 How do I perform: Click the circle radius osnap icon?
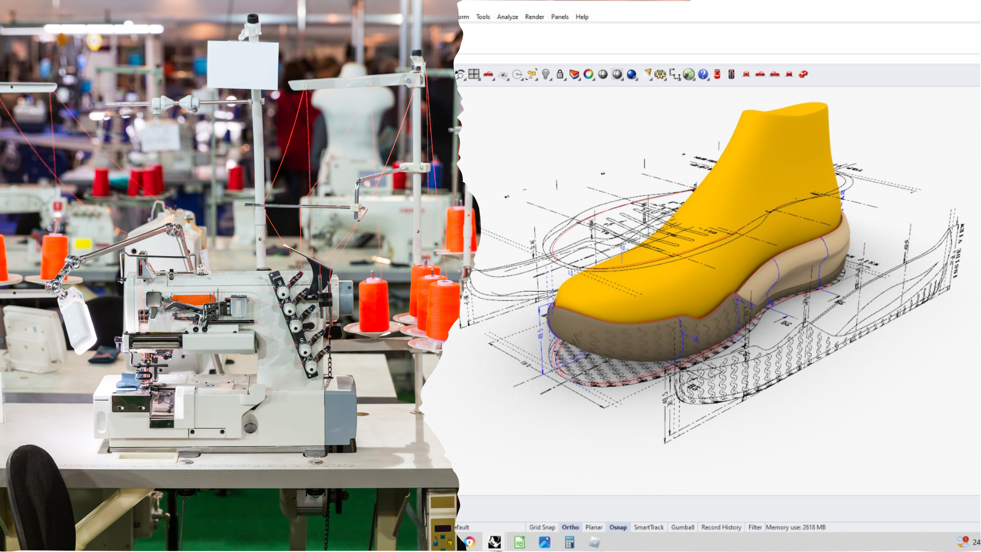pyautogui.click(x=517, y=74)
